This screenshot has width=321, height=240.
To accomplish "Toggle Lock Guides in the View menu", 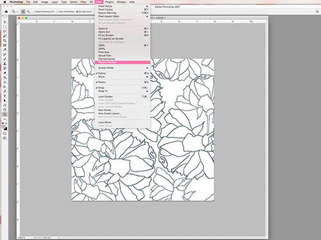I will click(123, 97).
